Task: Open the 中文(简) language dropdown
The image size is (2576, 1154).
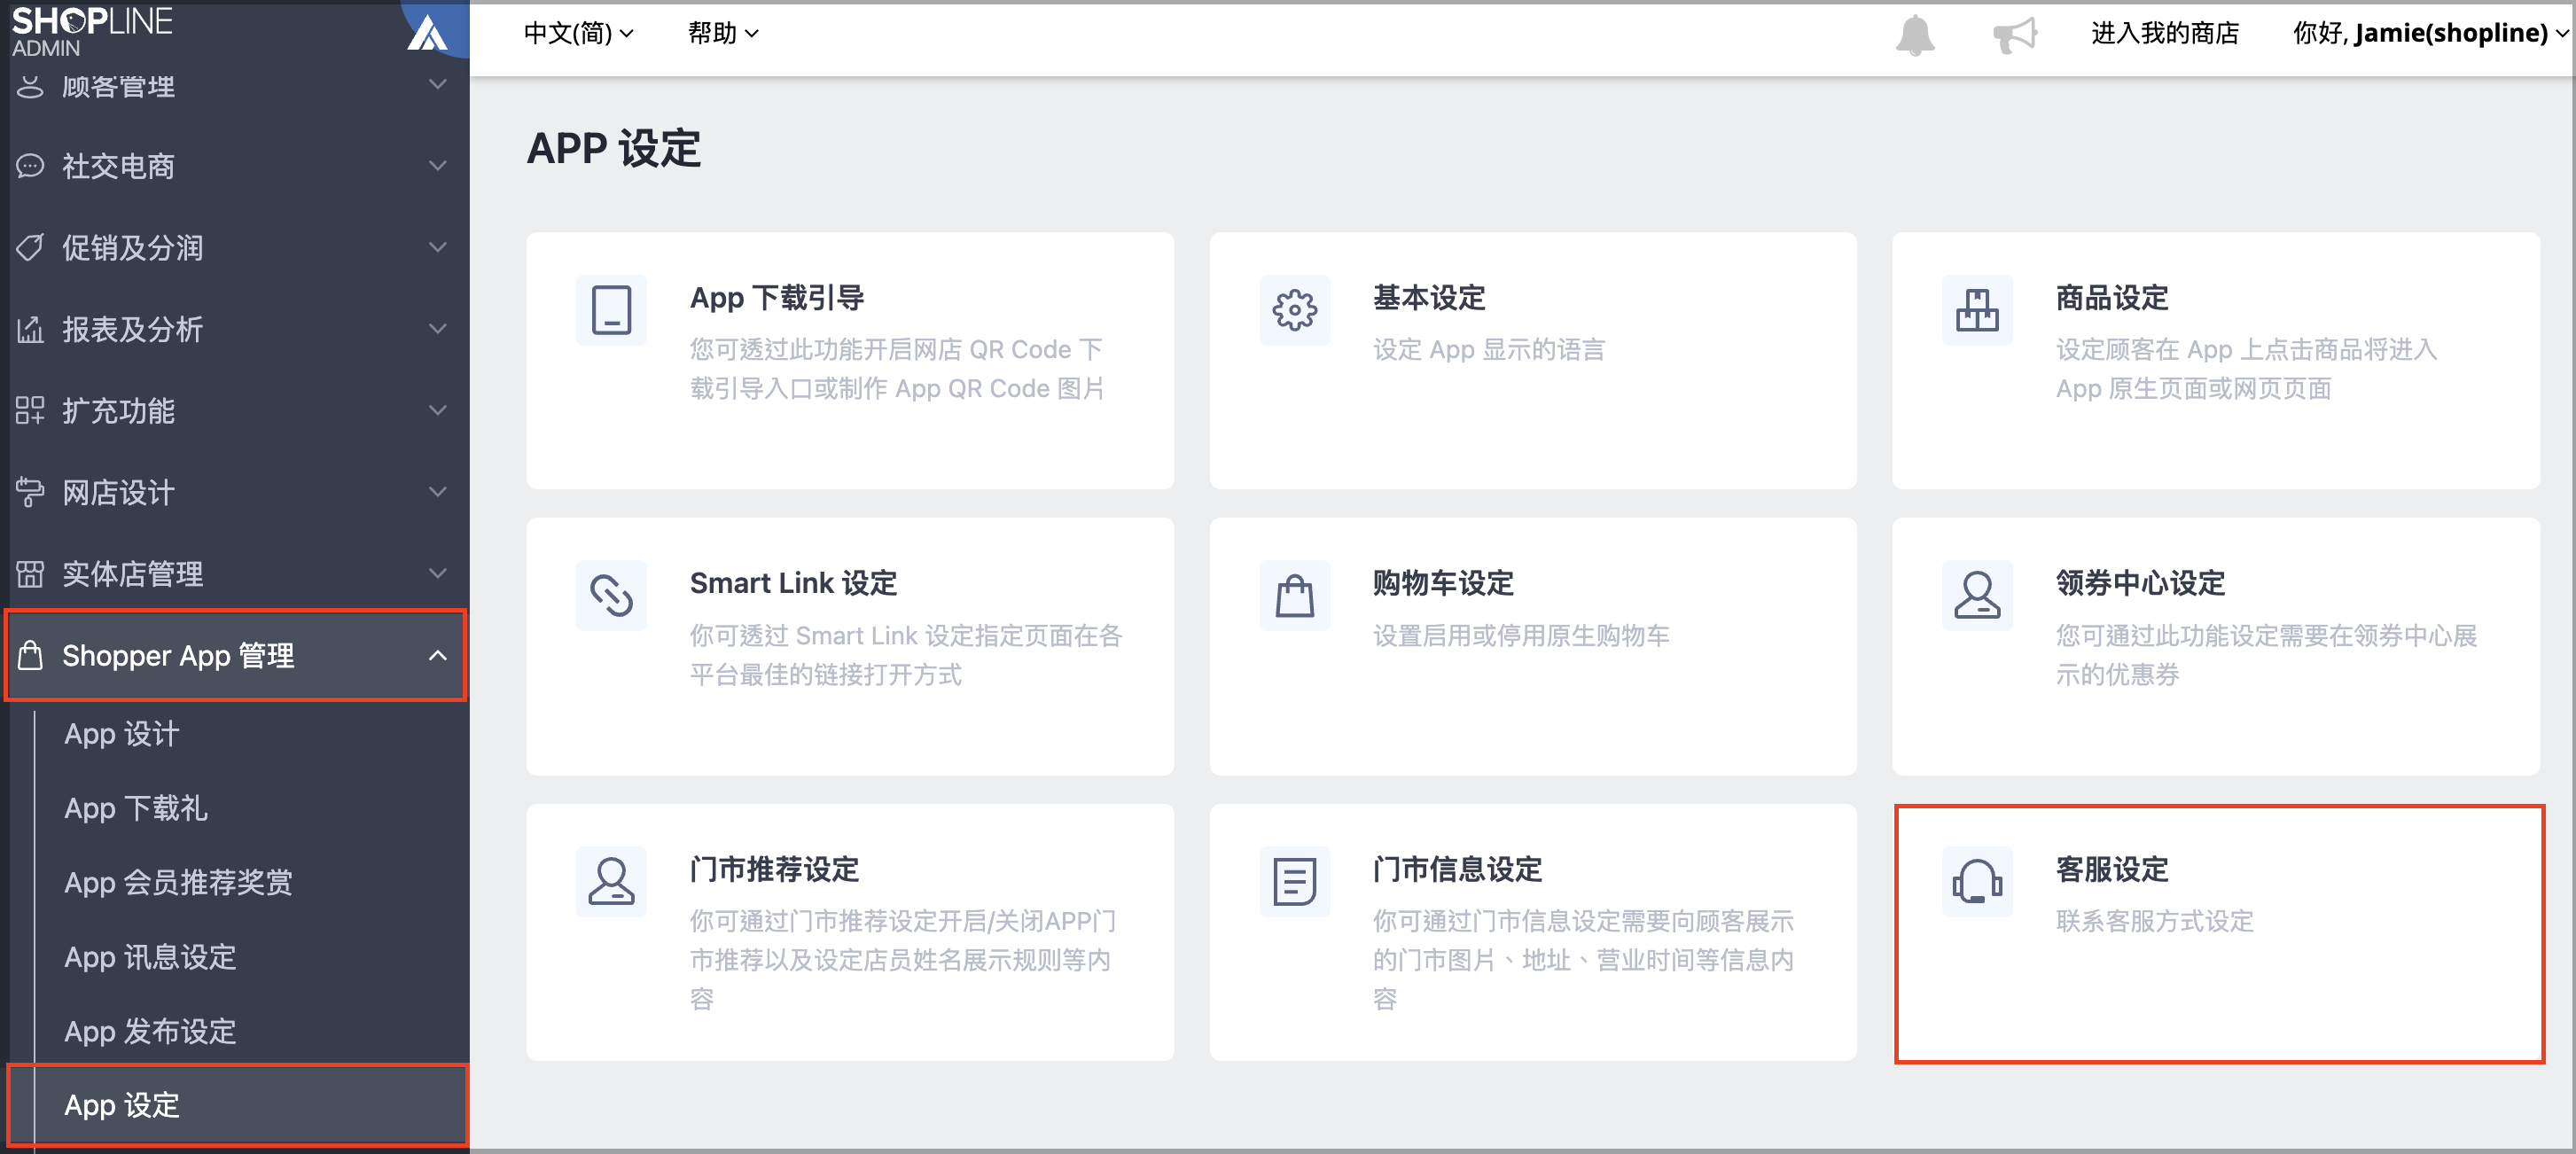Action: [578, 33]
